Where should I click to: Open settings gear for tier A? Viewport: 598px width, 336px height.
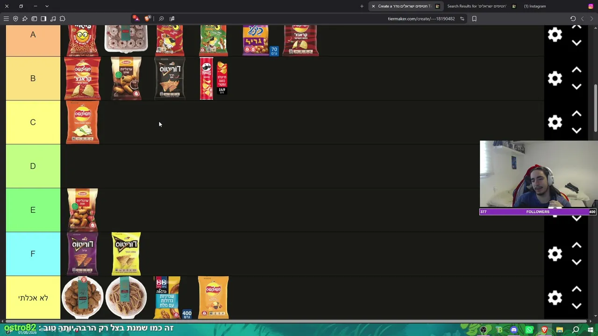click(x=555, y=35)
